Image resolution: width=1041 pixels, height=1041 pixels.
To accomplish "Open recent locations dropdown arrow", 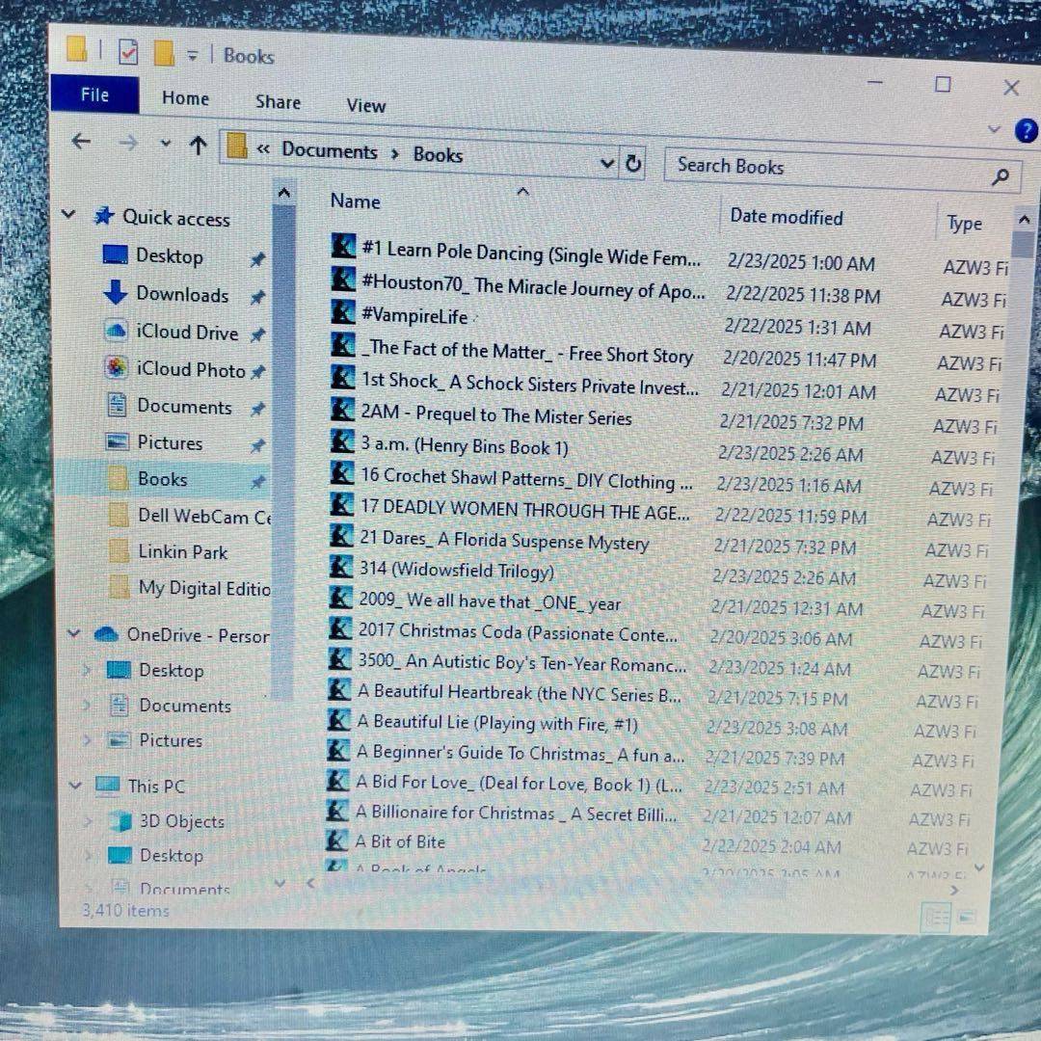I will tap(165, 144).
